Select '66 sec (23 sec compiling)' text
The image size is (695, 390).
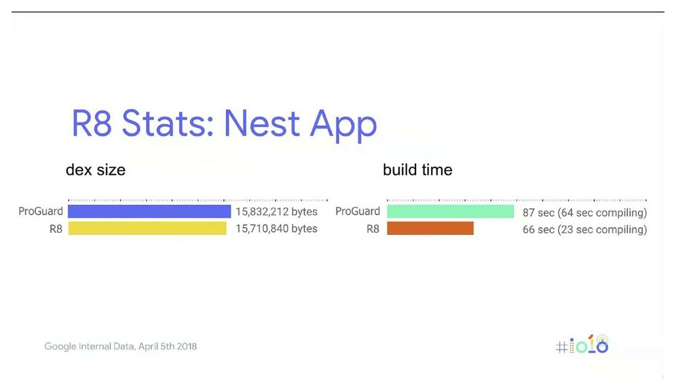[x=584, y=230]
